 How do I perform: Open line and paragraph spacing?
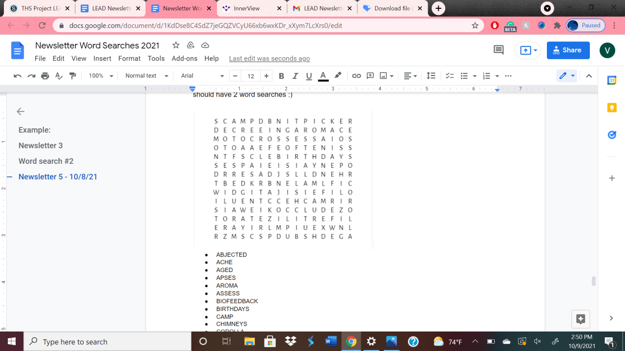click(x=431, y=76)
